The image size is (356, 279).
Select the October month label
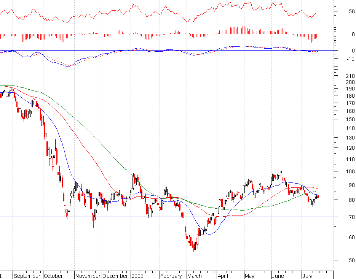53,276
